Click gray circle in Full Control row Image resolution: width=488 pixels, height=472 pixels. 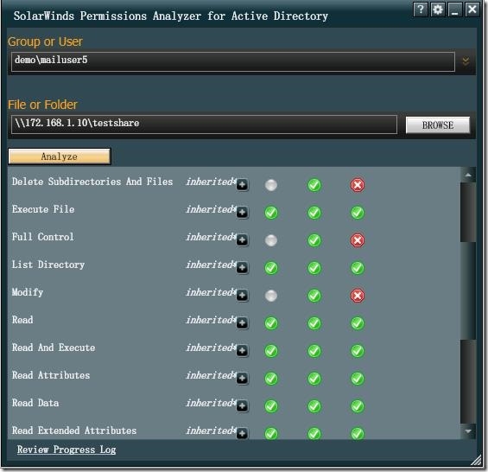[270, 240]
